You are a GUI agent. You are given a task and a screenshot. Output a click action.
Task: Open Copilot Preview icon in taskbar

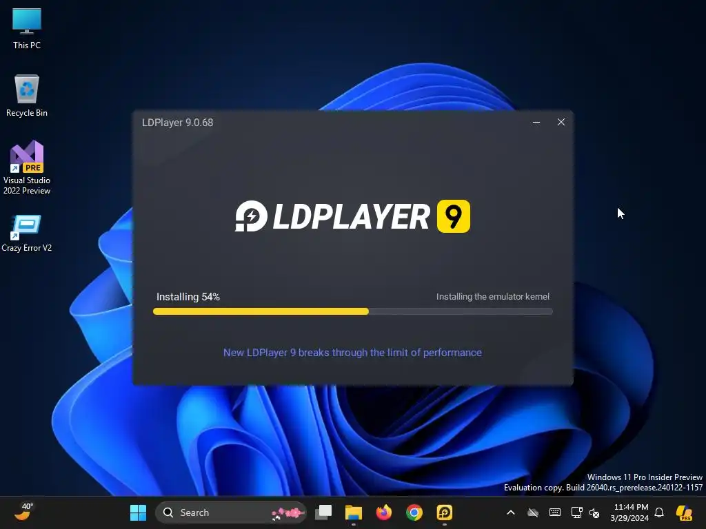click(685, 512)
